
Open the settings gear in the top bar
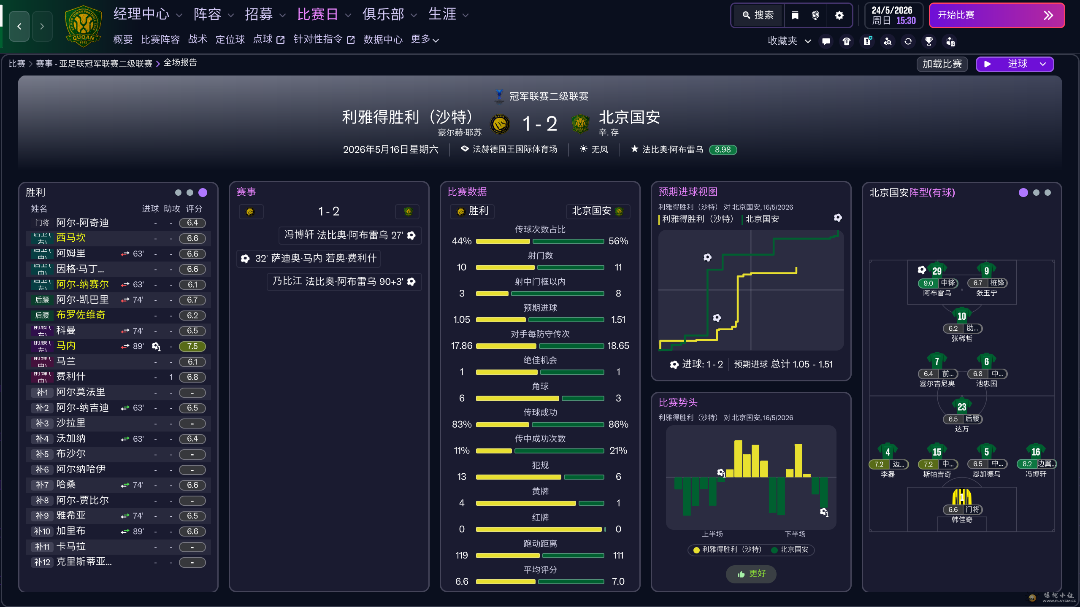coord(839,16)
